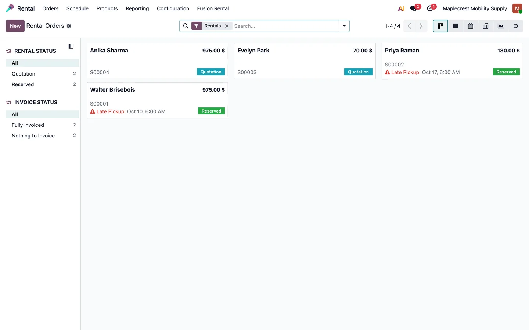Screen dimensions: 529x330
Task: Open the graph view icon
Action: point(501,26)
